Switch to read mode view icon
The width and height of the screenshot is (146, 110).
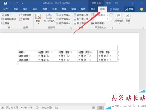pyautogui.click(x=93, y=108)
